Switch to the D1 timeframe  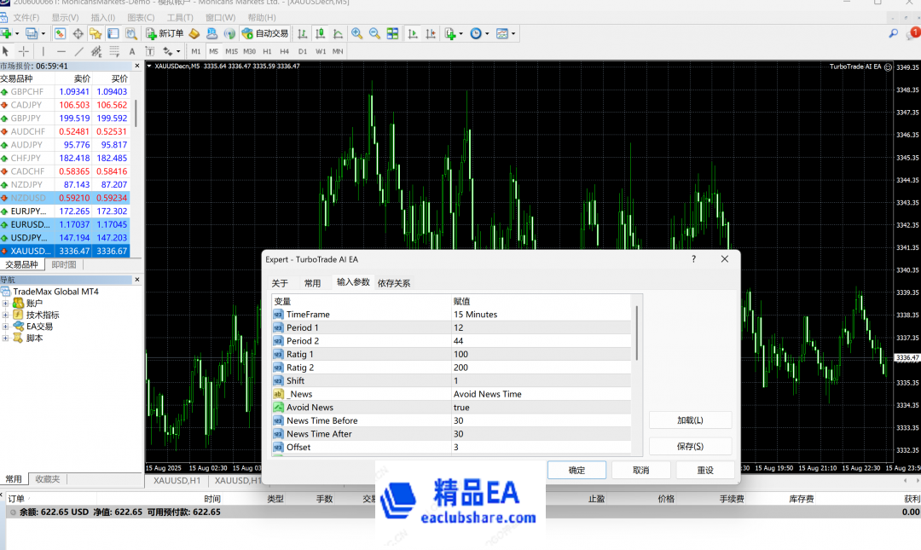(x=303, y=51)
